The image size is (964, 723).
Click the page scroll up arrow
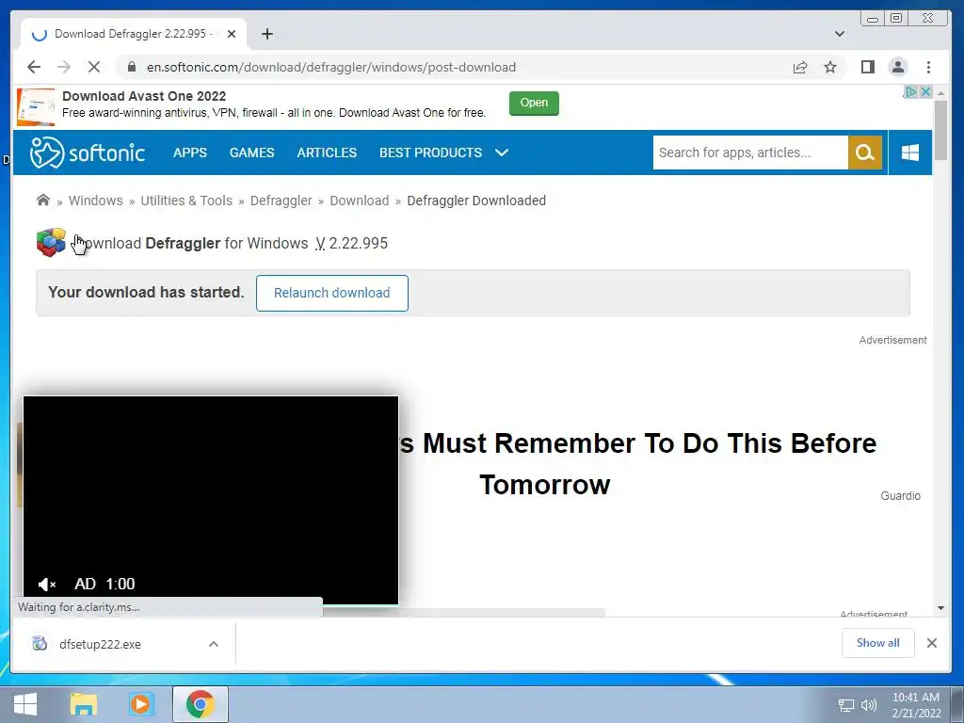[940, 93]
